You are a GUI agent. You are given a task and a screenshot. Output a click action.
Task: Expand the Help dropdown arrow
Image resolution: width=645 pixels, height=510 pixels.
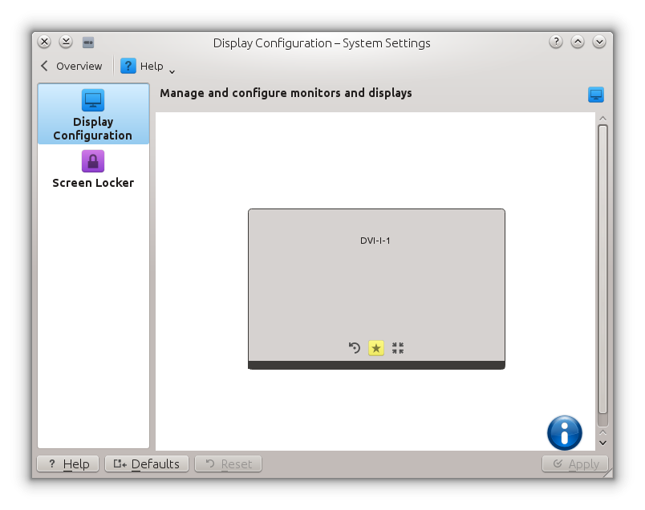[172, 71]
